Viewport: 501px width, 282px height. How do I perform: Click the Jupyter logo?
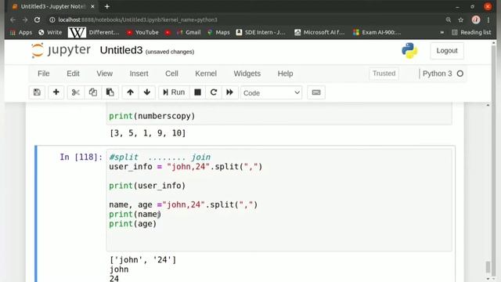(x=61, y=50)
